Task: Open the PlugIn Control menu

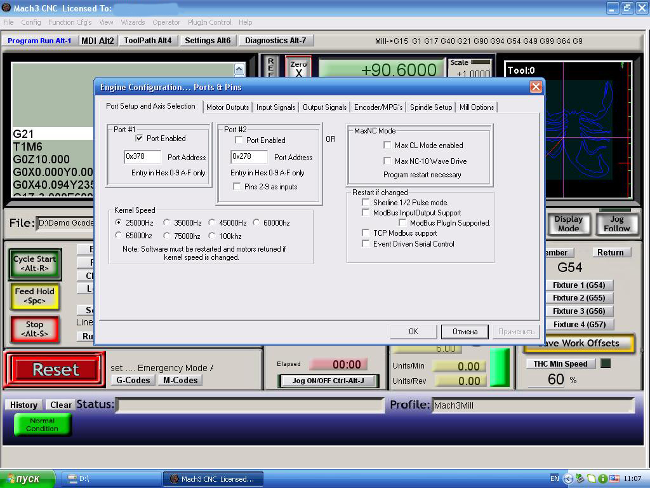Action: point(209,22)
